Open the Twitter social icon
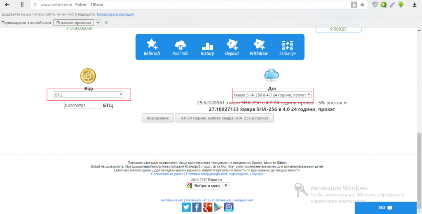This screenshot has width=422, height=214. 186,207
